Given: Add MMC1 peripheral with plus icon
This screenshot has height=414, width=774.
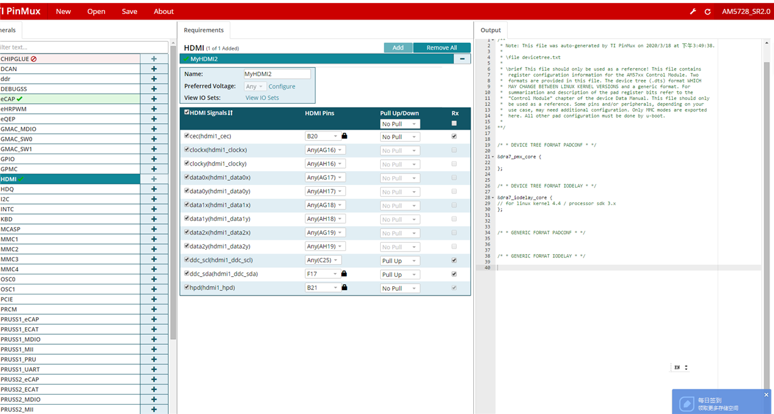Looking at the screenshot, I should [154, 239].
